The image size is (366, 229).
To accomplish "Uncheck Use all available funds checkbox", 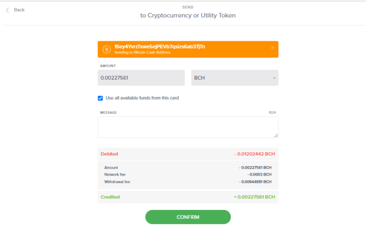I will pyautogui.click(x=100, y=98).
